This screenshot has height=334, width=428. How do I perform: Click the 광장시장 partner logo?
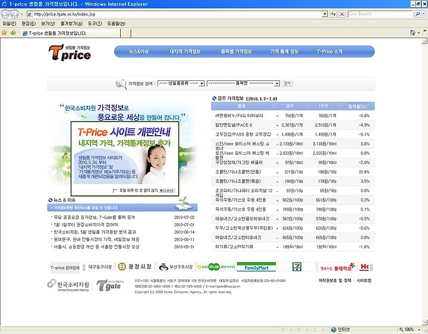coord(135,267)
